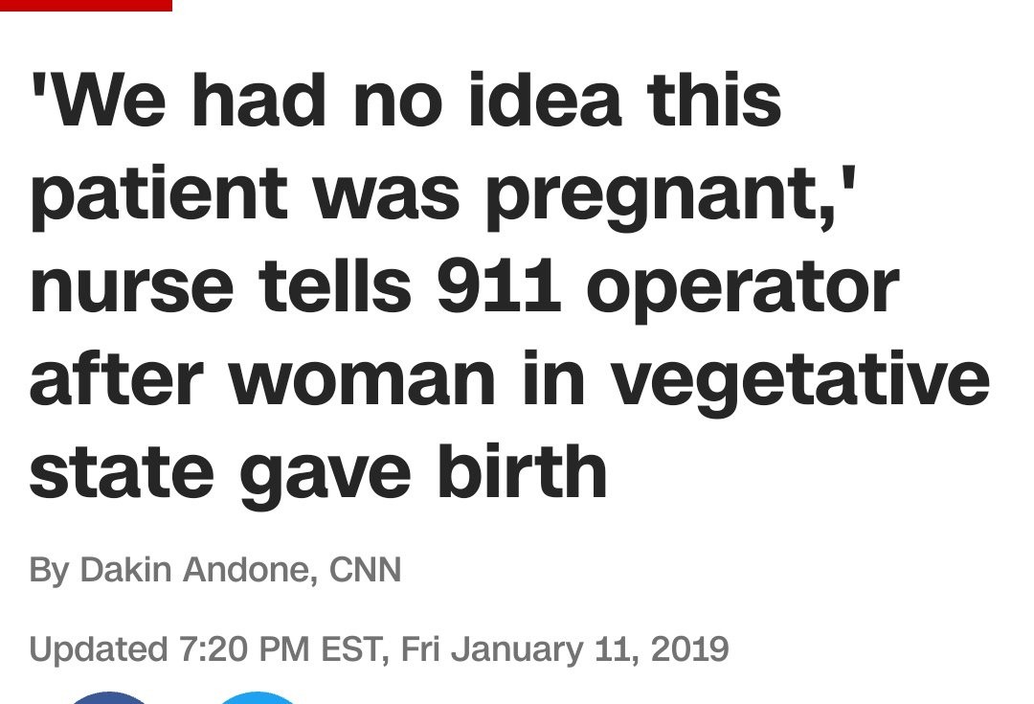Click the date 'Fri January 11, 2019'
Viewport: 1034px width, 704px height.
(565, 648)
